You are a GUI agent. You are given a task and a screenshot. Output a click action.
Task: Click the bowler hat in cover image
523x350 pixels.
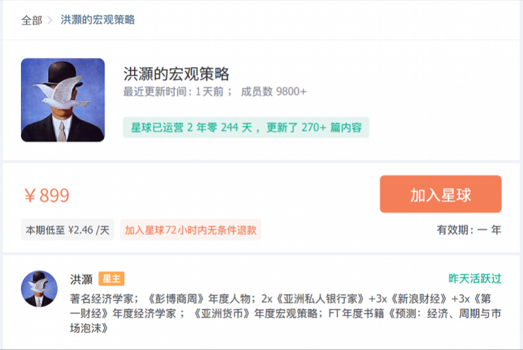pyautogui.click(x=62, y=72)
